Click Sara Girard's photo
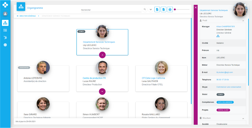The width and height of the screenshot is (252, 128). 43,104
